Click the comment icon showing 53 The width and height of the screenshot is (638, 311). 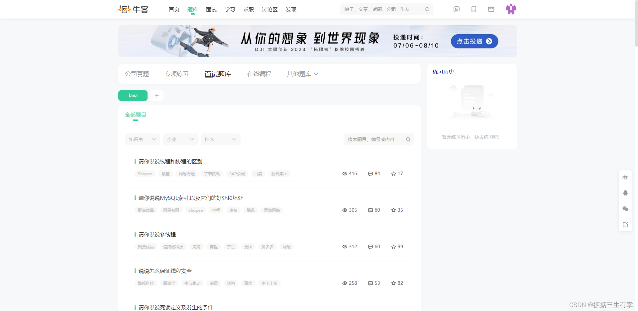point(370,283)
